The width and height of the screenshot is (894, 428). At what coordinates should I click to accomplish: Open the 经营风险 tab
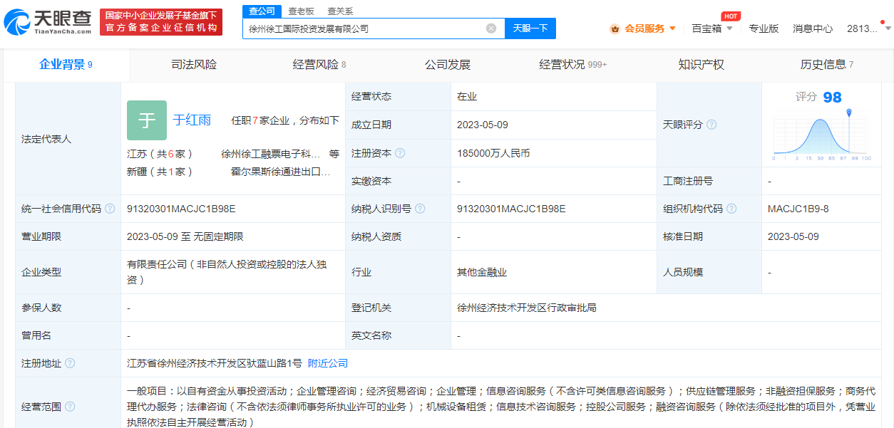click(x=319, y=64)
